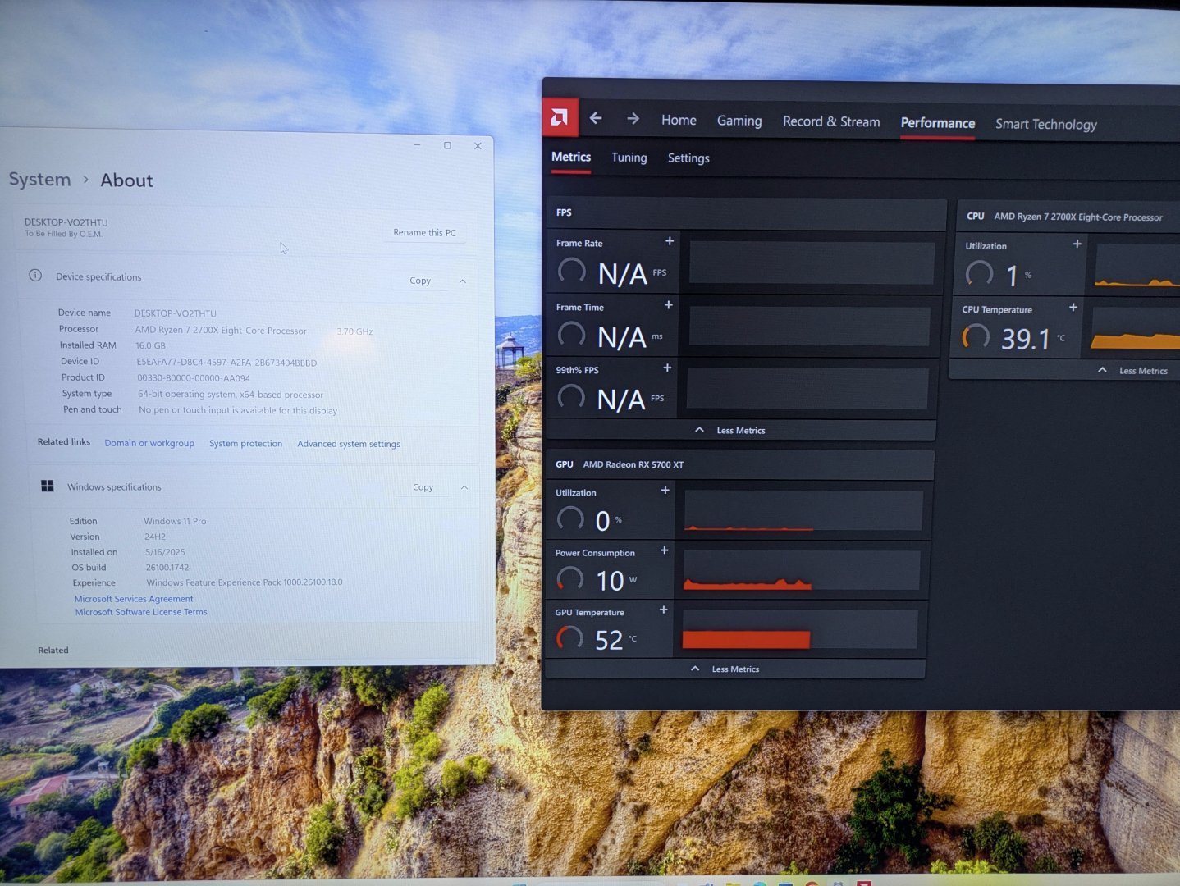This screenshot has height=886, width=1180.
Task: Click the Frame Rate gauge ring
Action: 572,271
